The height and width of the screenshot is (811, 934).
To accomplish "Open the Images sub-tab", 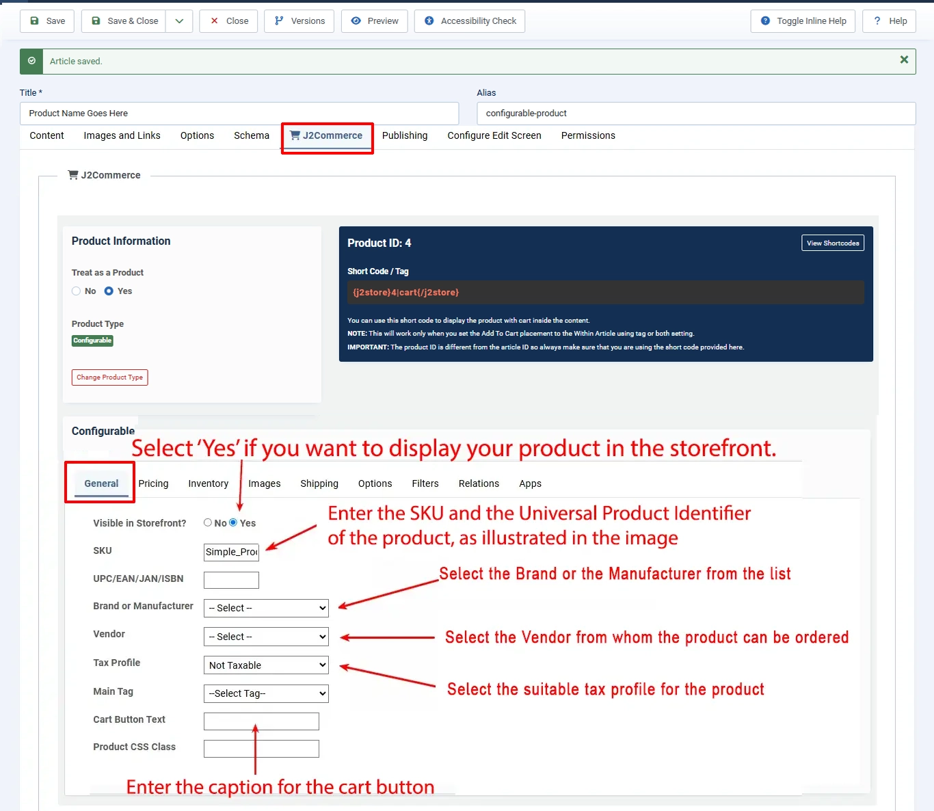I will pos(265,483).
